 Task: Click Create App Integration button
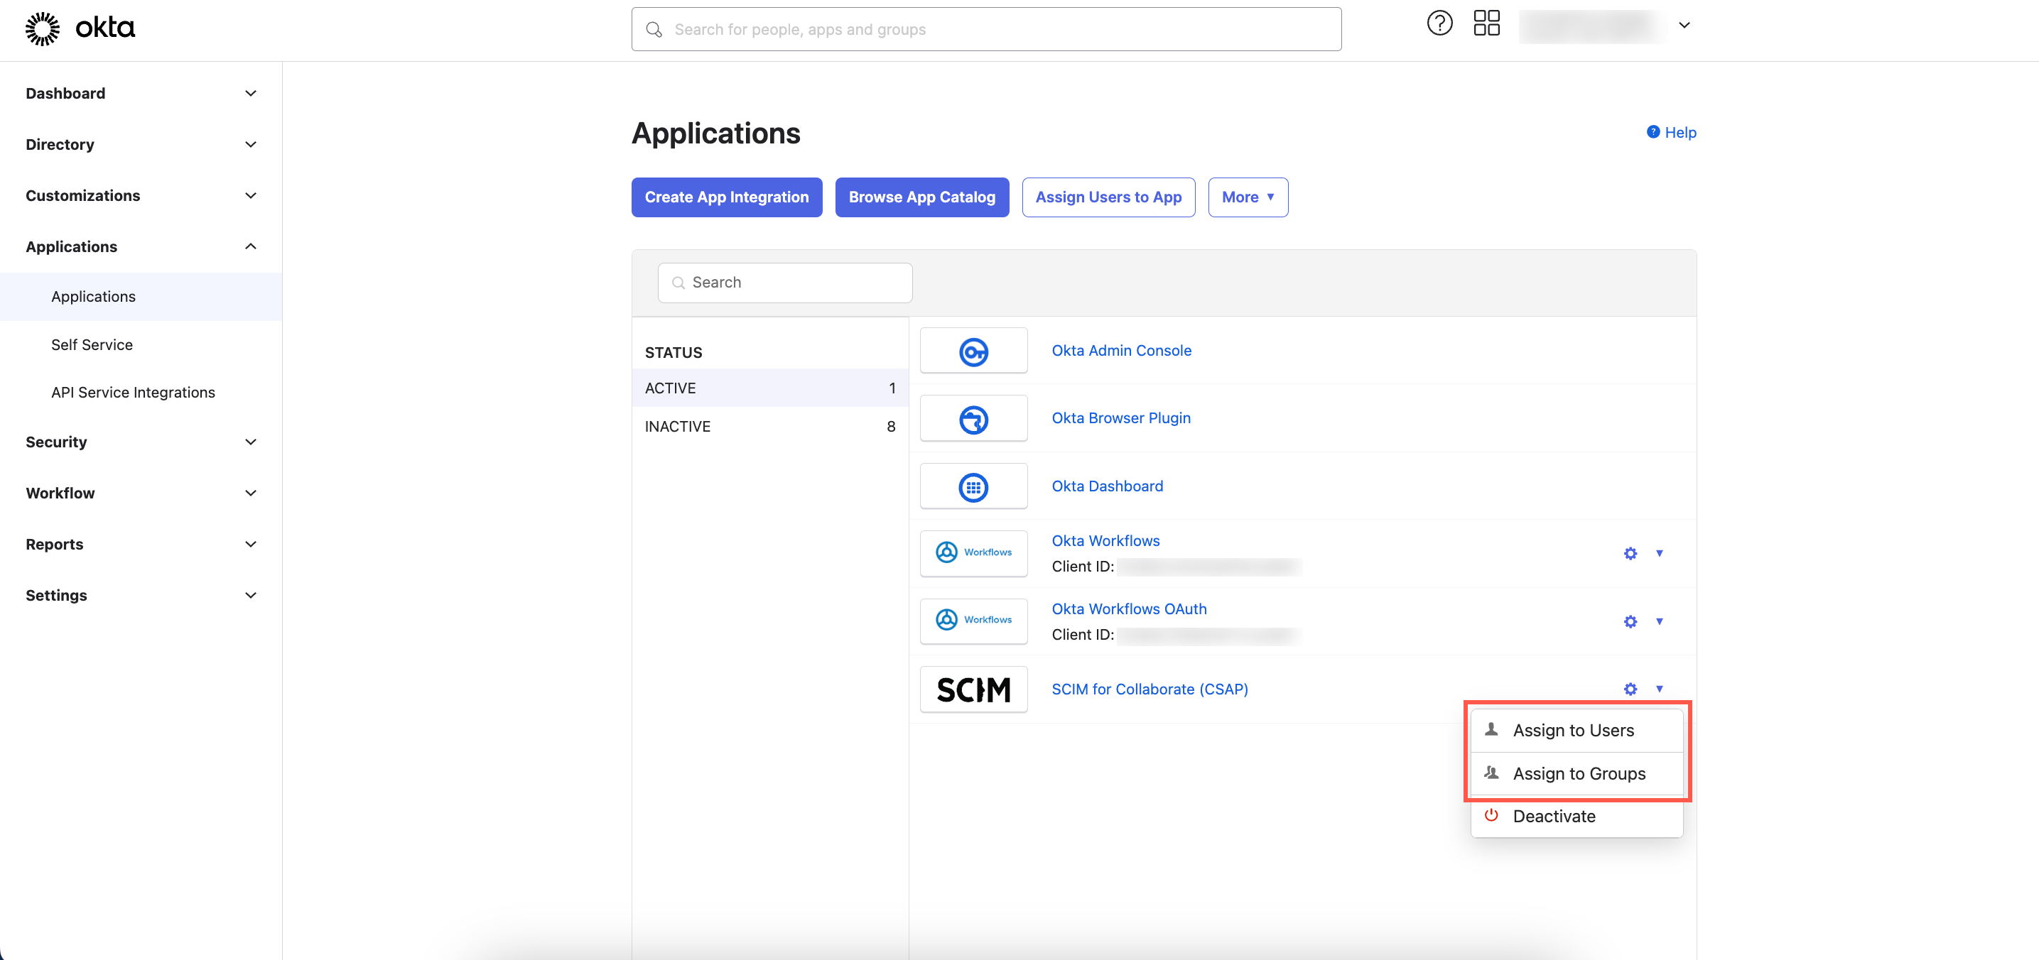coord(726,197)
